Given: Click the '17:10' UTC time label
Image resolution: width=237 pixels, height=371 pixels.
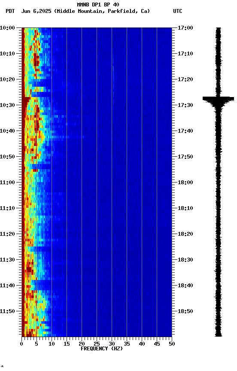Looking at the screenshot, I should pyautogui.click(x=185, y=54).
